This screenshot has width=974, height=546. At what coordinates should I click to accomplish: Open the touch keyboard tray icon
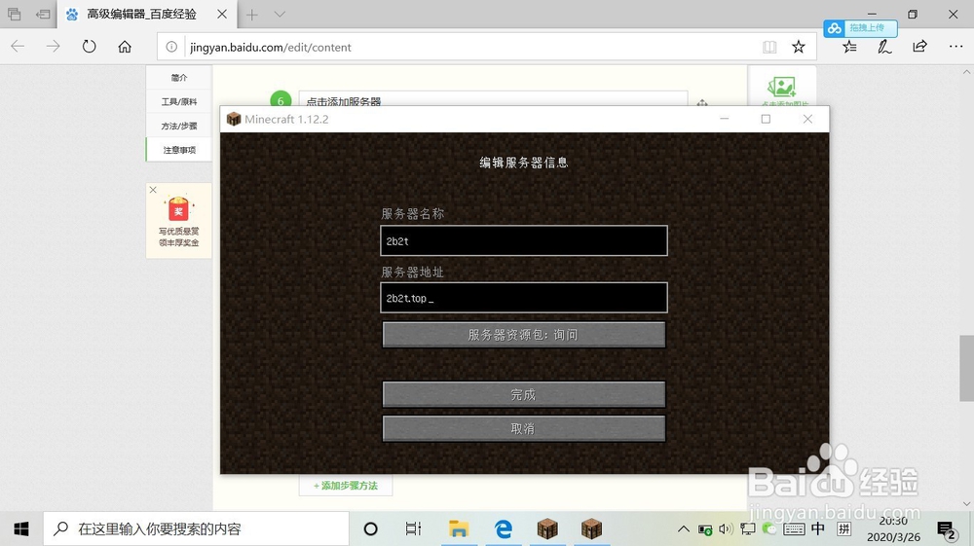[x=794, y=529]
